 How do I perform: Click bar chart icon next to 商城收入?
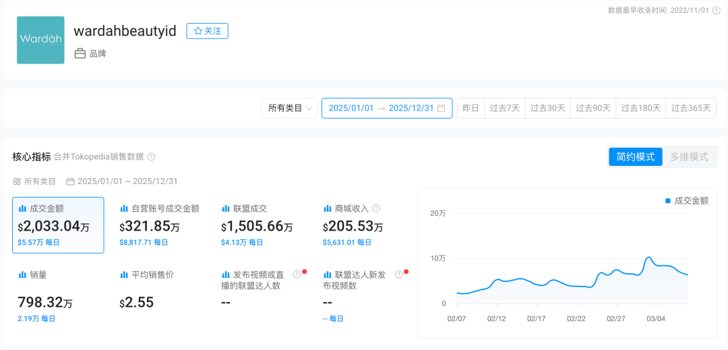coord(328,208)
